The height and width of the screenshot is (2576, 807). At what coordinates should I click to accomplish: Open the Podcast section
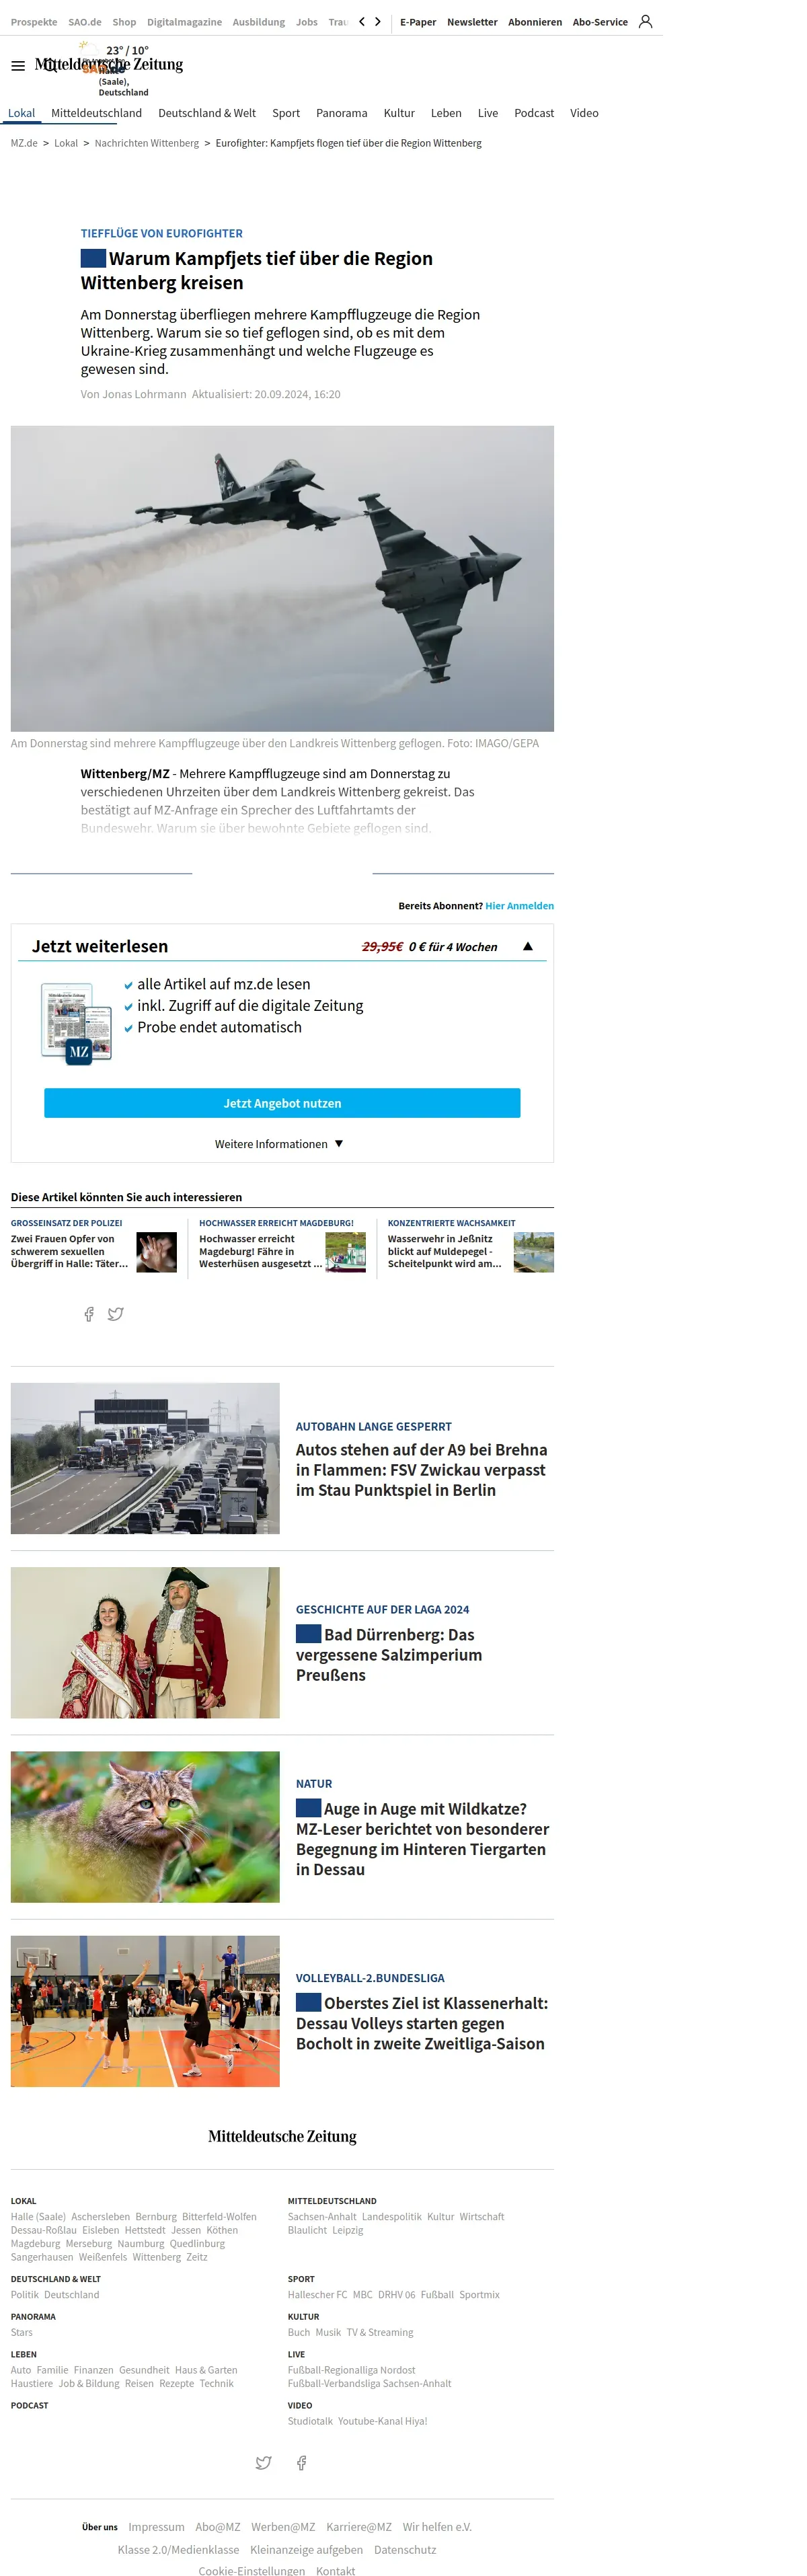click(x=534, y=113)
